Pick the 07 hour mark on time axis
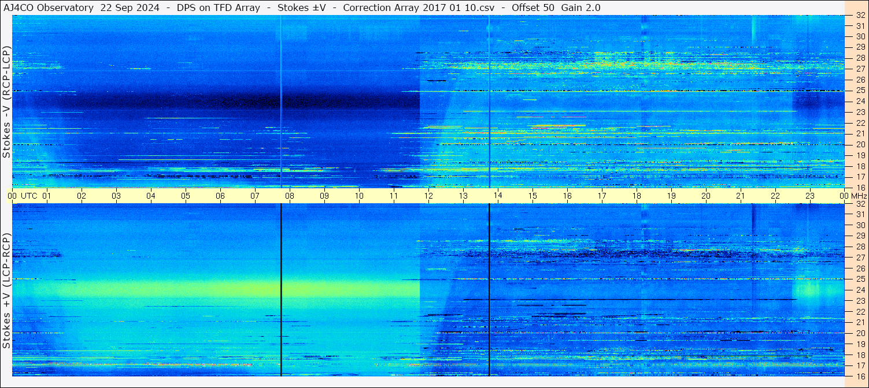 (255, 196)
